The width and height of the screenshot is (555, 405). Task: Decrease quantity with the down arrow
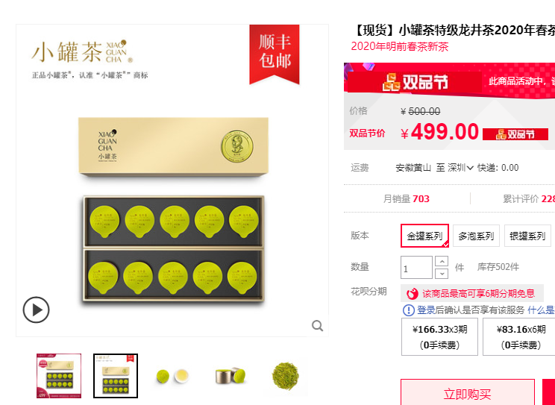click(442, 274)
